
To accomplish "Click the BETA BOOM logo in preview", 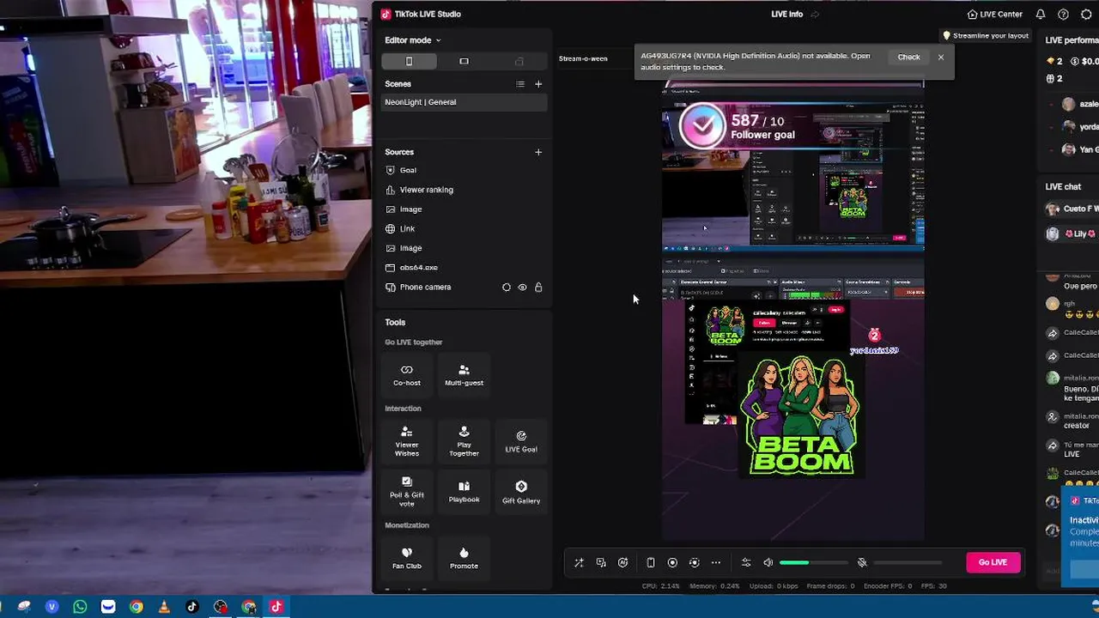I will coord(800,415).
